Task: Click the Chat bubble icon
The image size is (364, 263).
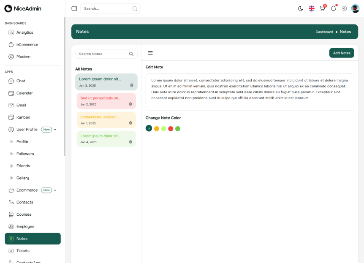Action: pyautogui.click(x=11, y=81)
